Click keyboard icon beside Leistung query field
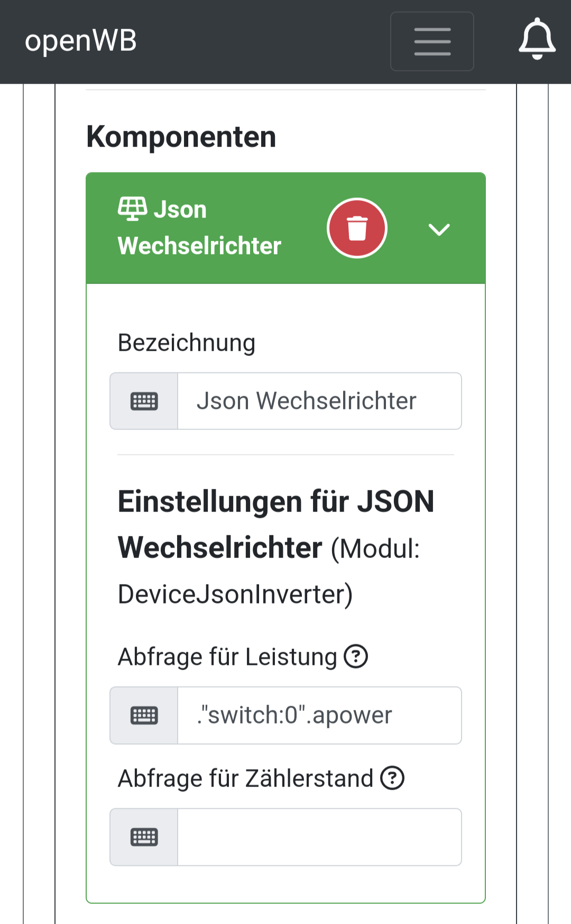 144,716
